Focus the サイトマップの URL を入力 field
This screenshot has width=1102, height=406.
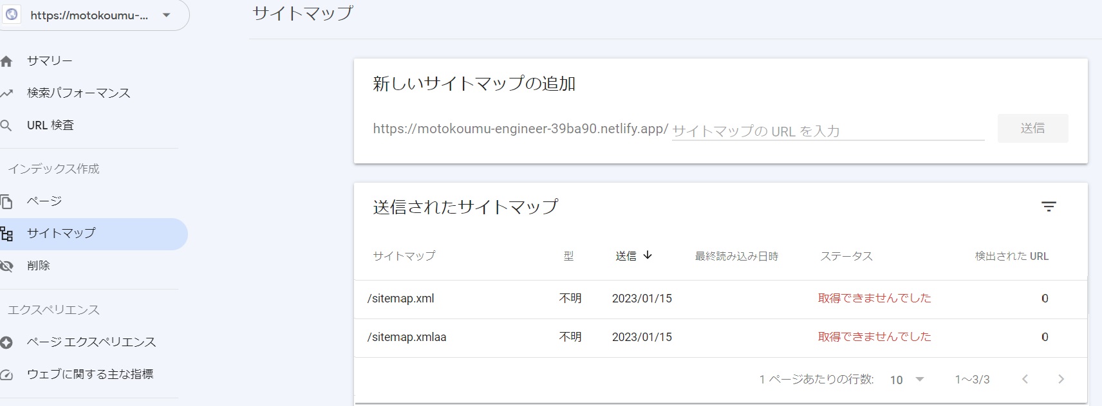coord(827,131)
